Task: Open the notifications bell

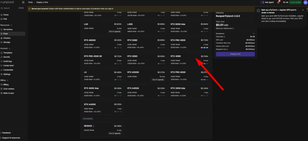Action: (x=278, y=2)
